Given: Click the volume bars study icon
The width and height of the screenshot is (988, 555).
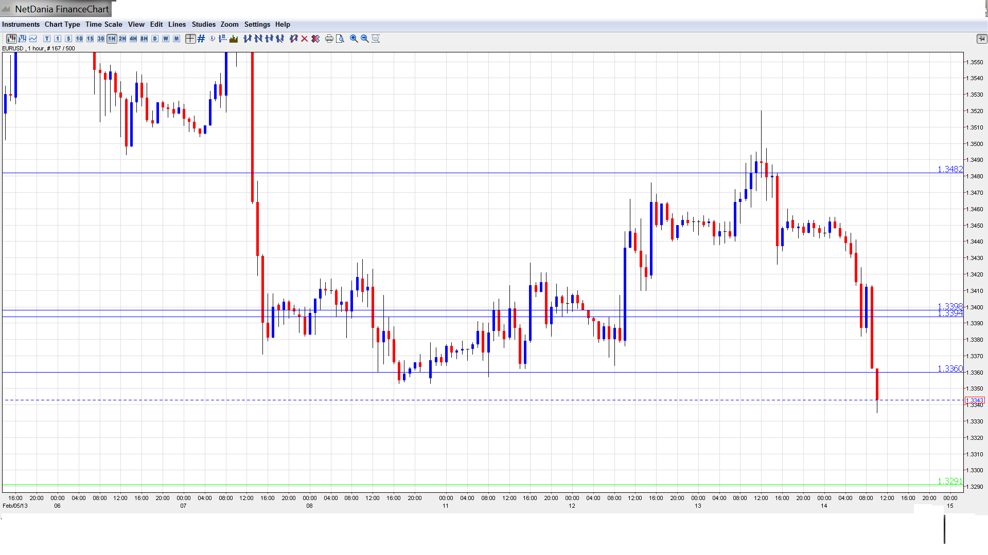Looking at the screenshot, I should click(234, 39).
